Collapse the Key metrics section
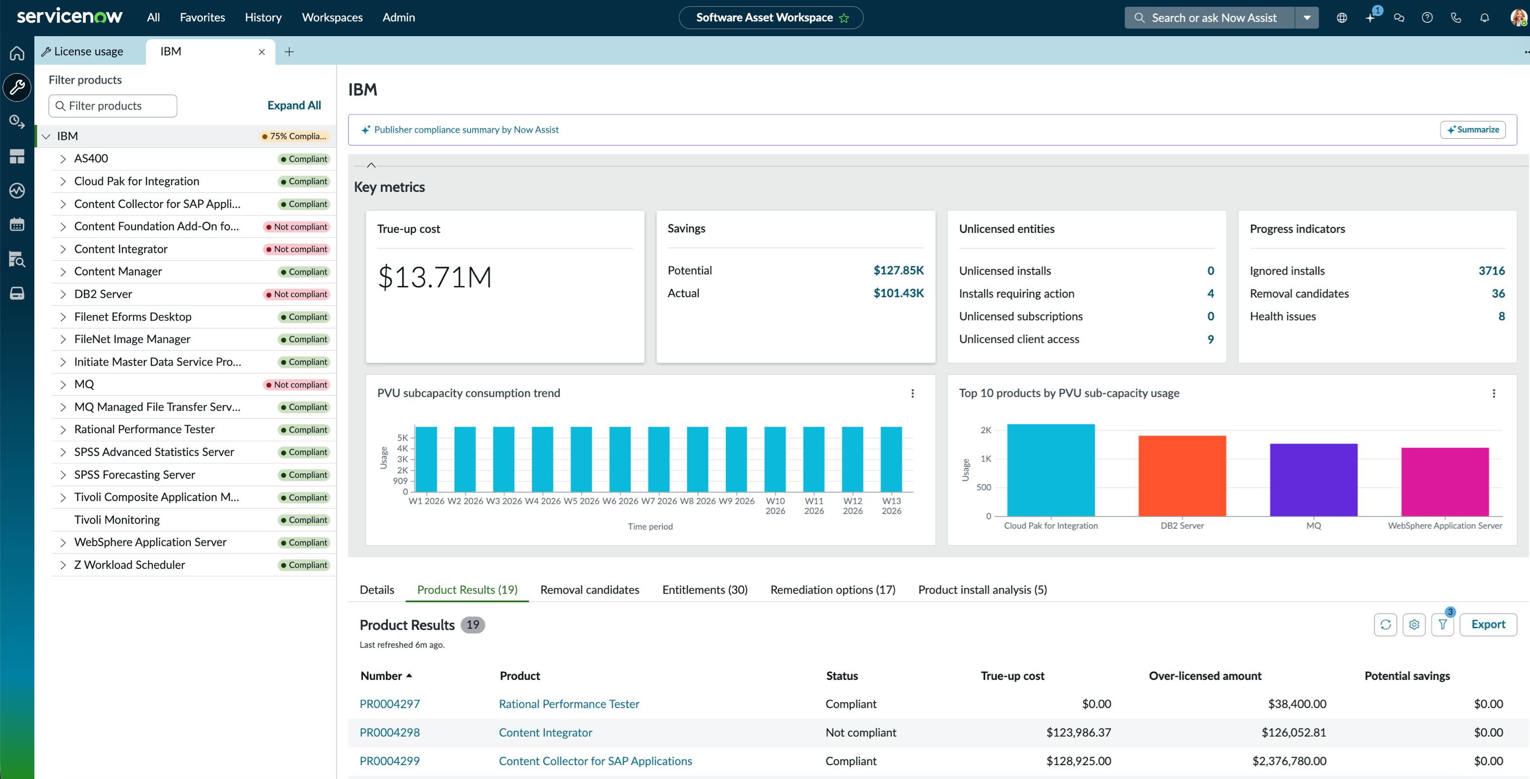 pos(371,165)
